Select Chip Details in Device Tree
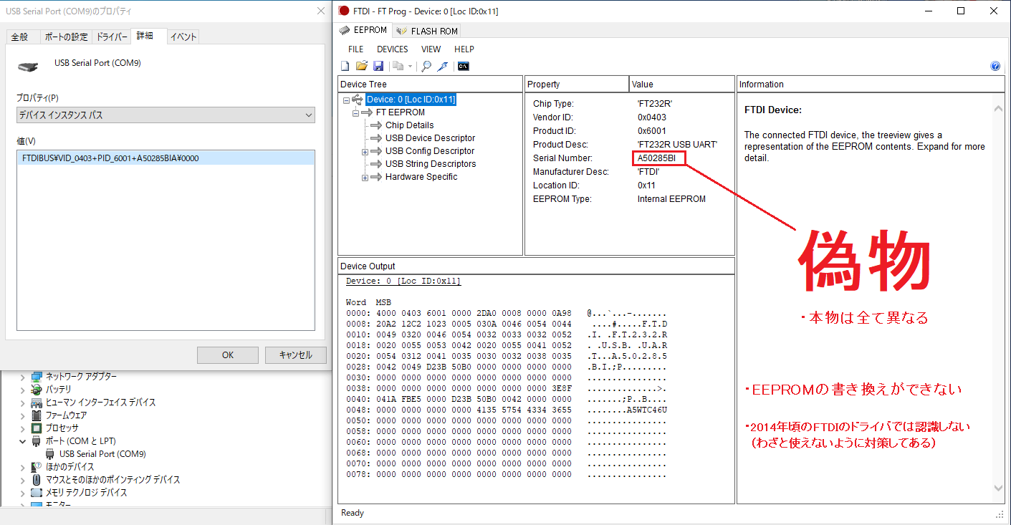The width and height of the screenshot is (1011, 525). 409,125
